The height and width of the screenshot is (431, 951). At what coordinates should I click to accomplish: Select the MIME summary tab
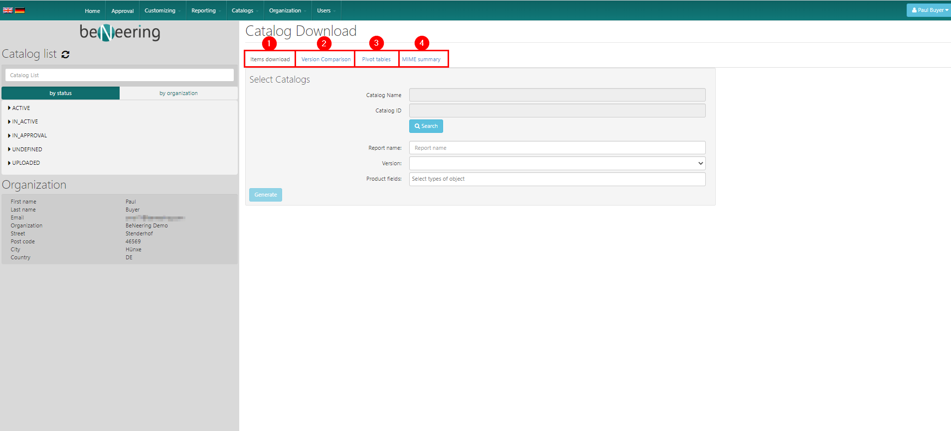click(421, 59)
